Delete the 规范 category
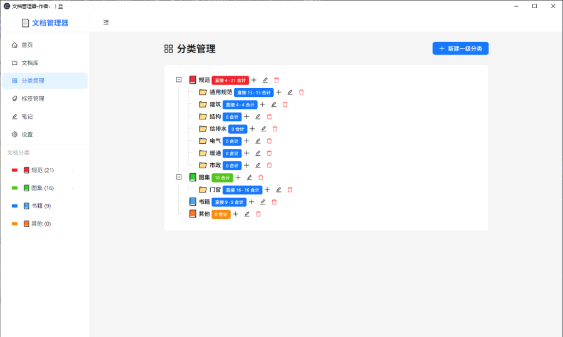Viewport: 563px width, 337px height. [x=276, y=80]
